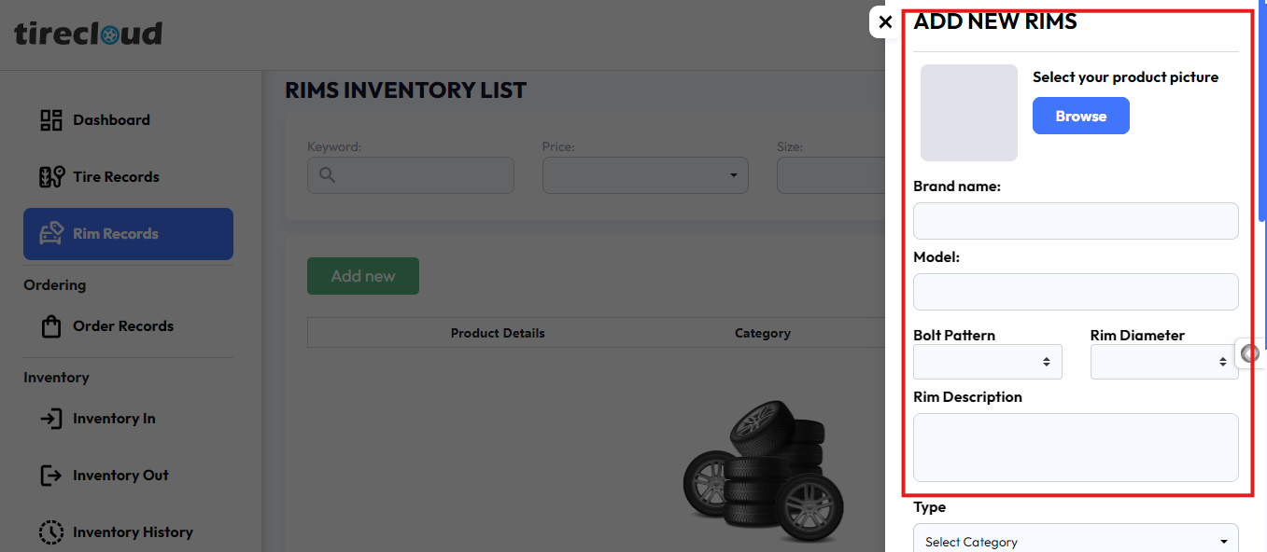Expand the Select Category type dropdown

tap(1075, 541)
